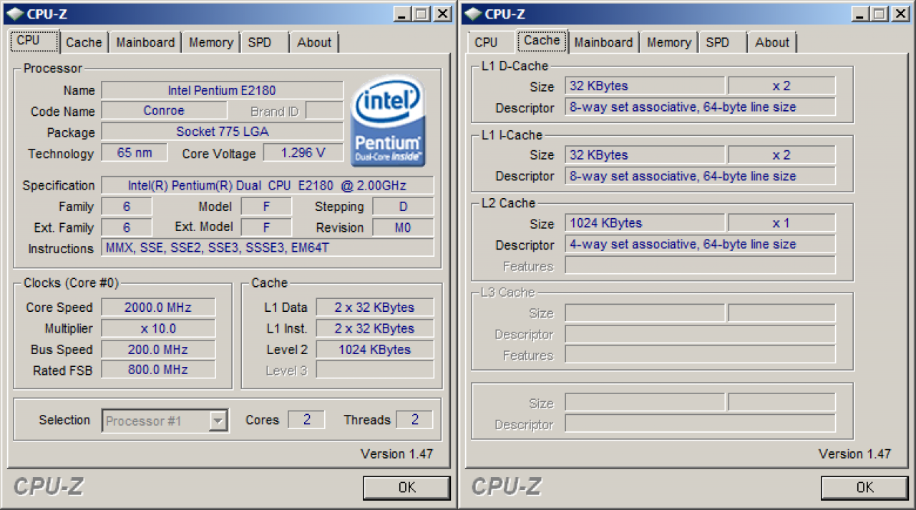This screenshot has width=916, height=510.
Task: Click the empty L2 Cache Features field
Action: [x=700, y=265]
